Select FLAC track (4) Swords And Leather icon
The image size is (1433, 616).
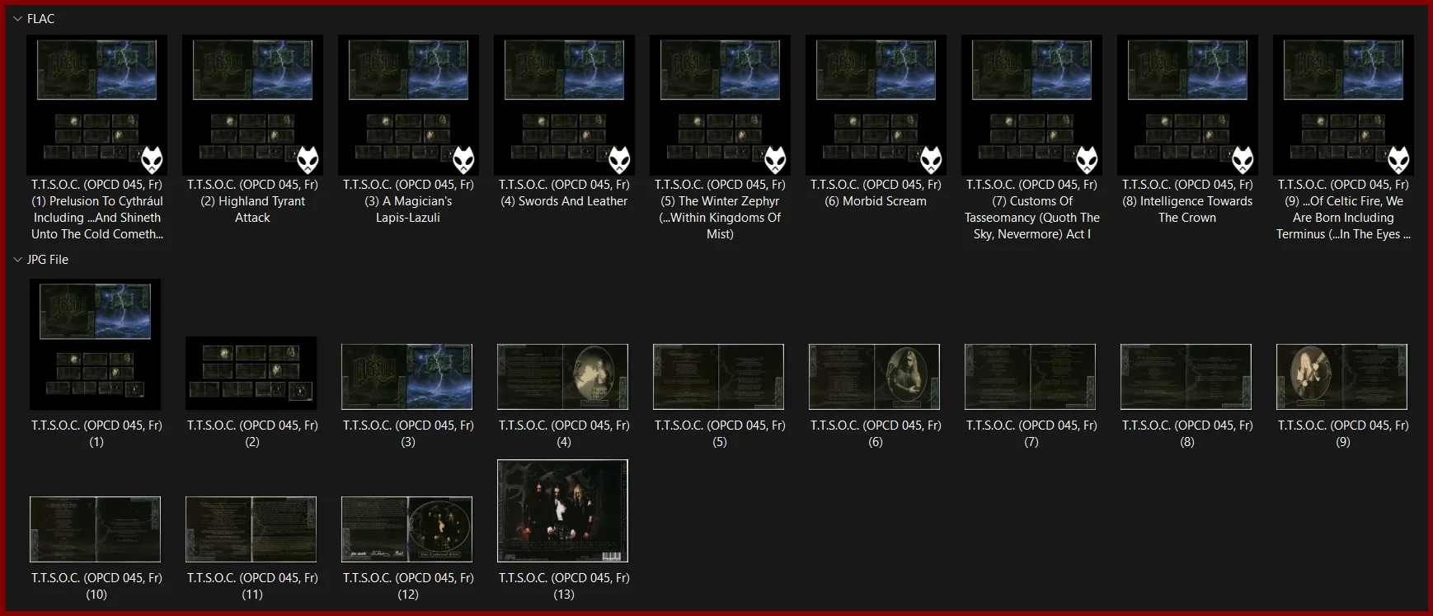pyautogui.click(x=564, y=105)
